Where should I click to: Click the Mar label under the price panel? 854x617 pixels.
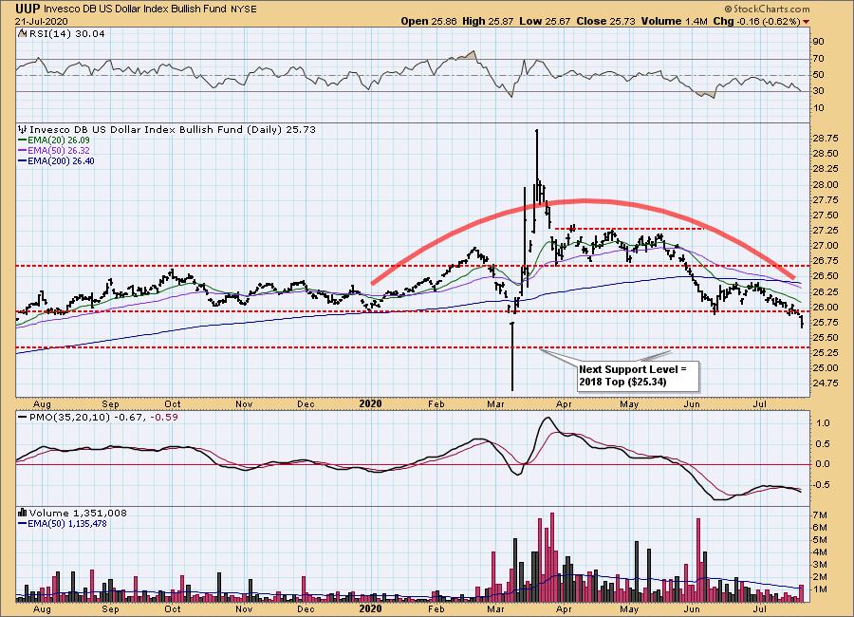[495, 403]
